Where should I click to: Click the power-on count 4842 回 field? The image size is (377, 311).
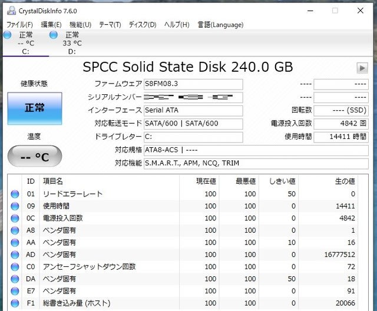click(341, 124)
